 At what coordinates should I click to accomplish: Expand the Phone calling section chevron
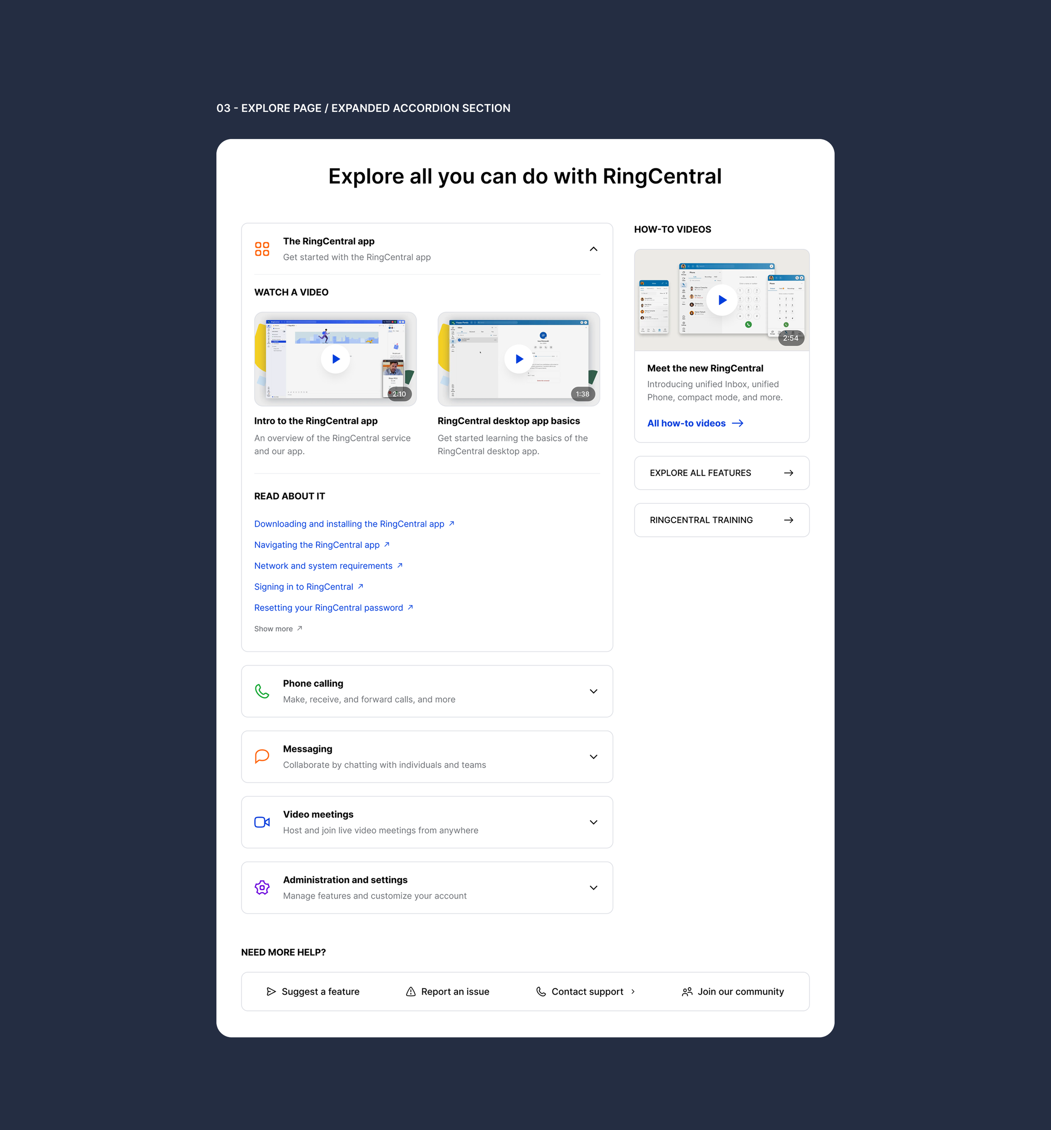coord(593,691)
